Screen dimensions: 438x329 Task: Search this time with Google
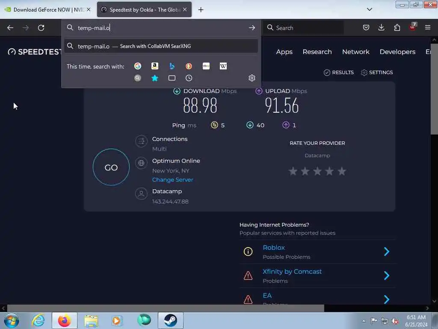coord(138,66)
